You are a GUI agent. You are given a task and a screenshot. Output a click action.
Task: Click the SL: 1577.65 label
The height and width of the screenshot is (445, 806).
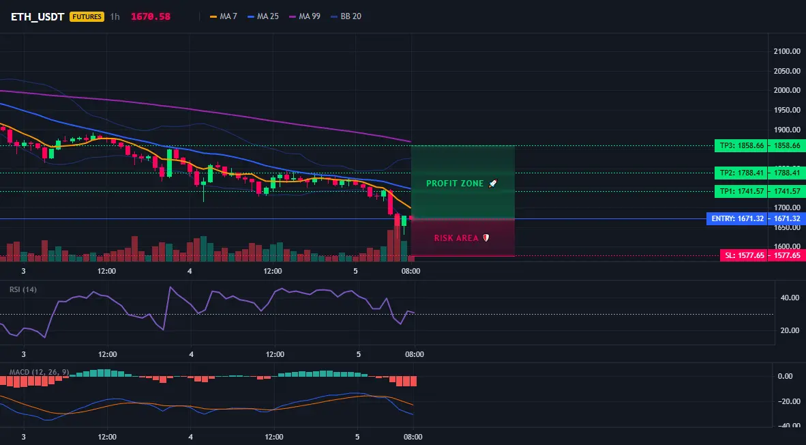(x=744, y=255)
